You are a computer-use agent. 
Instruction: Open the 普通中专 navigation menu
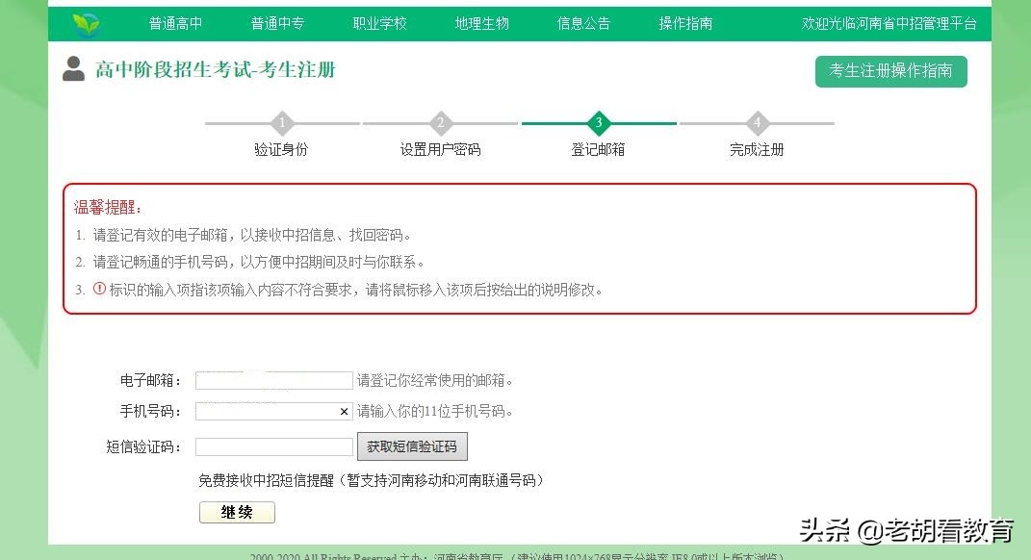pos(278,22)
